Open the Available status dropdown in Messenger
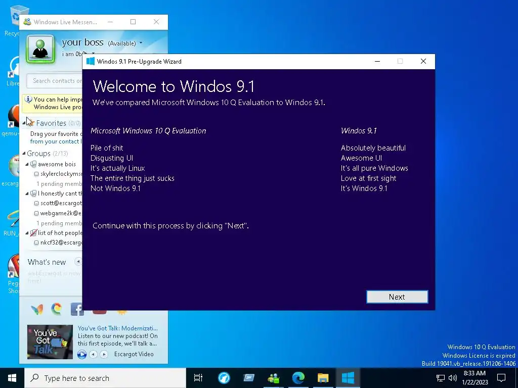 pyautogui.click(x=141, y=43)
